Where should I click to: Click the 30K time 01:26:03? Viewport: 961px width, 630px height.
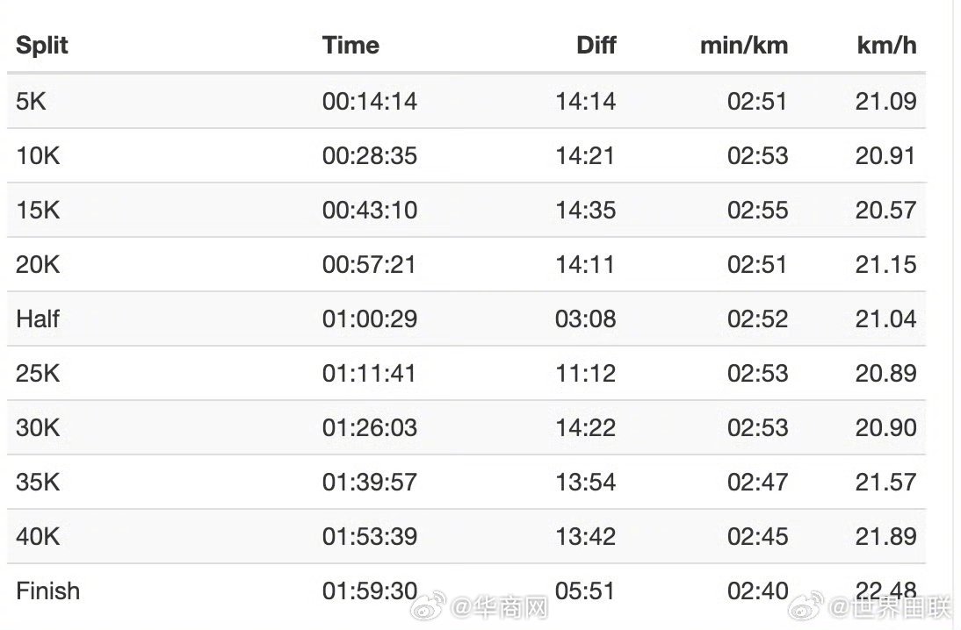tap(369, 427)
